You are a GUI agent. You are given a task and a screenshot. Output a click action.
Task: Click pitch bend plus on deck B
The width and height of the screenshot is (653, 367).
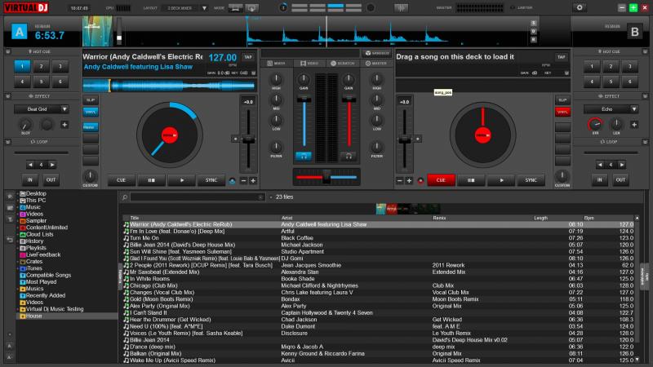point(409,180)
